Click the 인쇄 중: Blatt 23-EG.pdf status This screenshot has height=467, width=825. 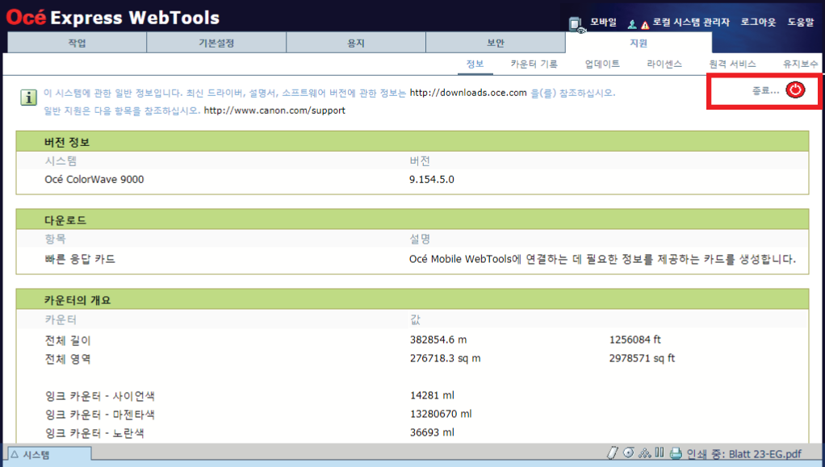point(744,454)
